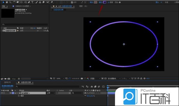Select the Selection arrow tool

(x=3, y=2)
